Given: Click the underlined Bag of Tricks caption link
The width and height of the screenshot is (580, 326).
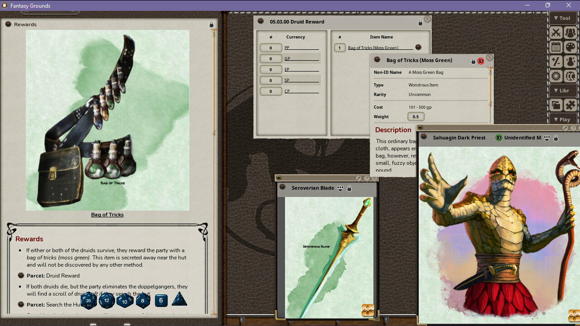Looking at the screenshot, I should 107,214.
